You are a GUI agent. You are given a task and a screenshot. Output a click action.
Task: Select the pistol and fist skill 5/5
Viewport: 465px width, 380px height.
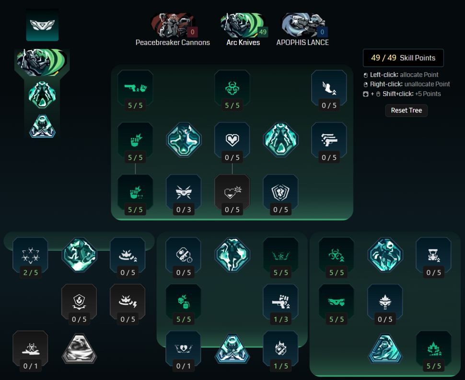[135, 88]
